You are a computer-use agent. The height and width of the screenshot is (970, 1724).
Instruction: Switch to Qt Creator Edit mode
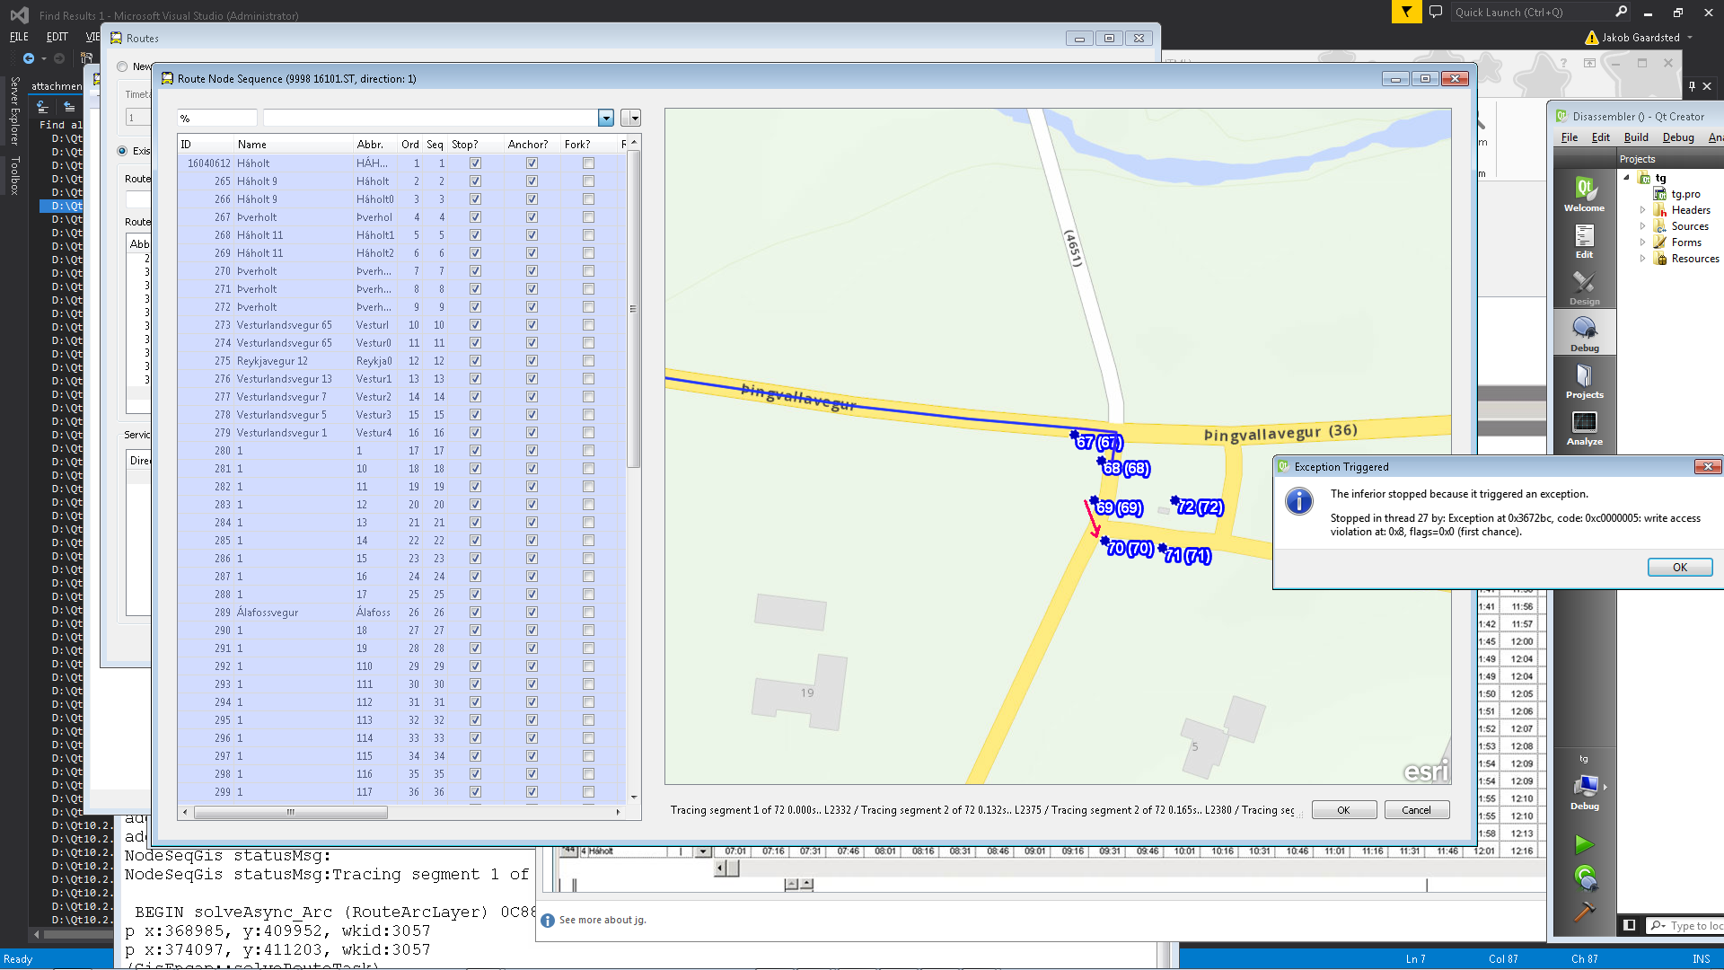click(1584, 241)
